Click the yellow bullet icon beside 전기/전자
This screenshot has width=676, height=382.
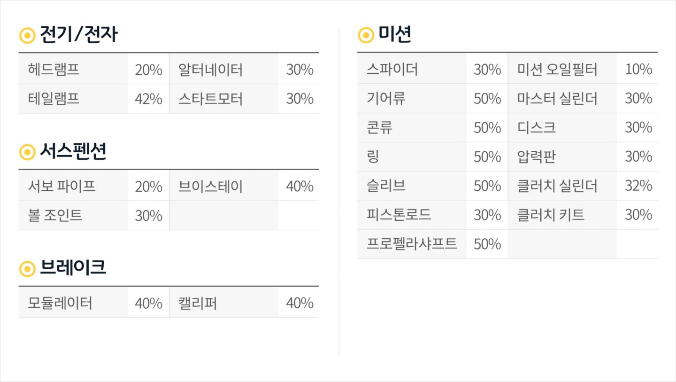(27, 36)
